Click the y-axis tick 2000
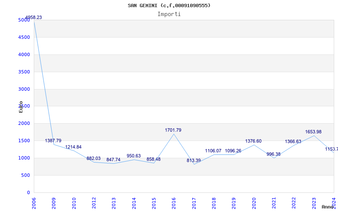Viewport: 338px width, 211px height. pos(24,123)
